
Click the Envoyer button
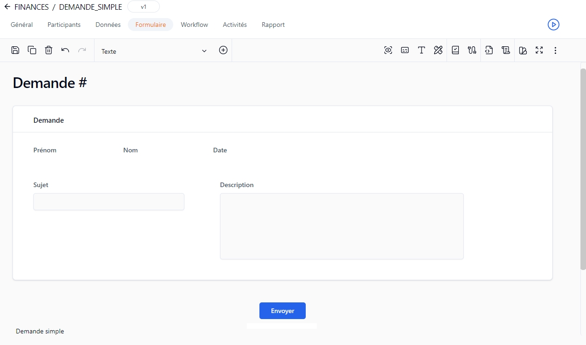[283, 311]
